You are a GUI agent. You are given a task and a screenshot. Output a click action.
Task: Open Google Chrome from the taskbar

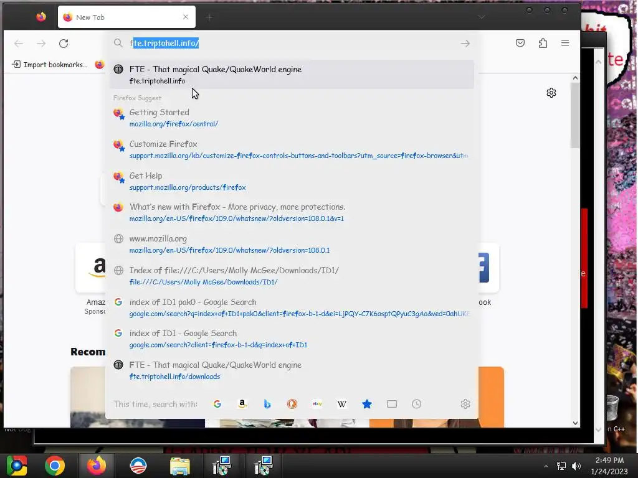[x=55, y=466]
